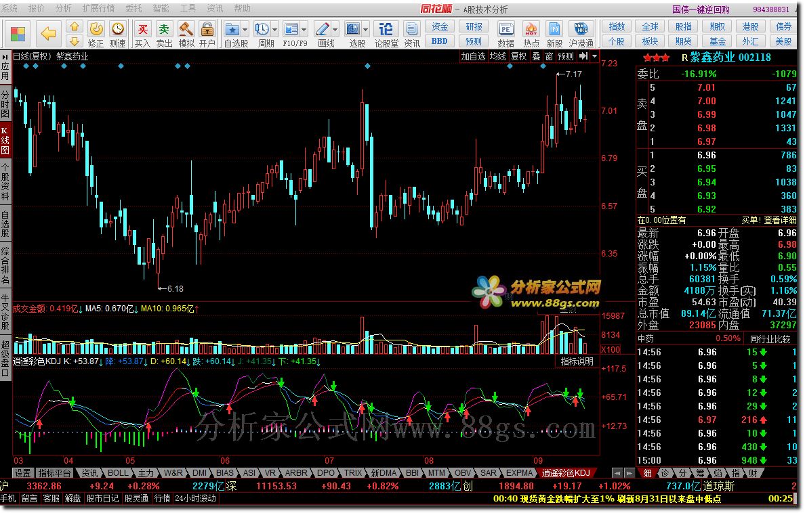Expand the F10/F9 dropdown arrow
Viewport: 805px width, 513px height.
click(304, 29)
